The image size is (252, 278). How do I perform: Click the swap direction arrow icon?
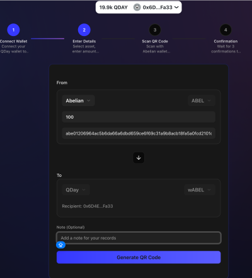tap(139, 157)
